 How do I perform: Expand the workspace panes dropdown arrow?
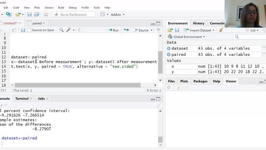tap(107, 15)
